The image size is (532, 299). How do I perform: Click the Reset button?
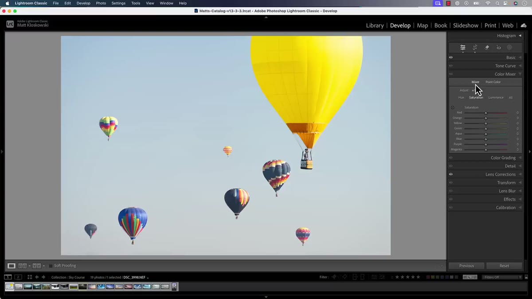pyautogui.click(x=505, y=266)
